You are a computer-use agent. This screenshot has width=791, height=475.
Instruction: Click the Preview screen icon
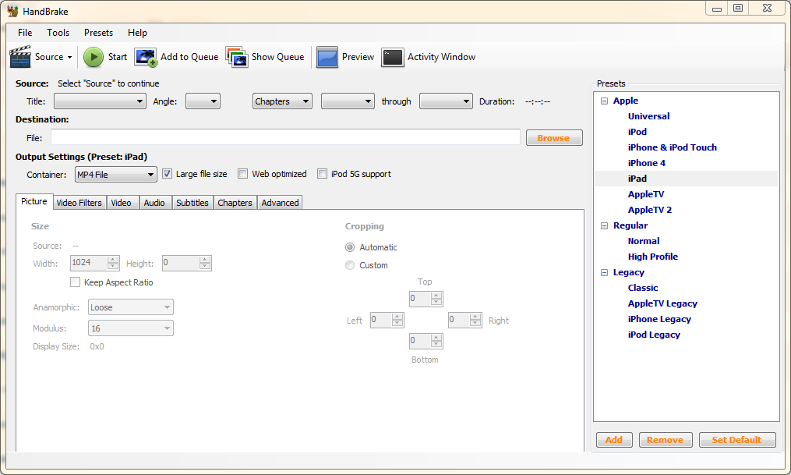click(327, 57)
